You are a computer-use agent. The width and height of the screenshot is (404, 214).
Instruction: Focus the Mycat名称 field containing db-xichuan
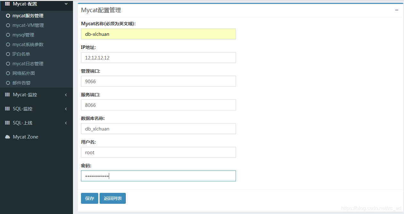click(x=158, y=34)
